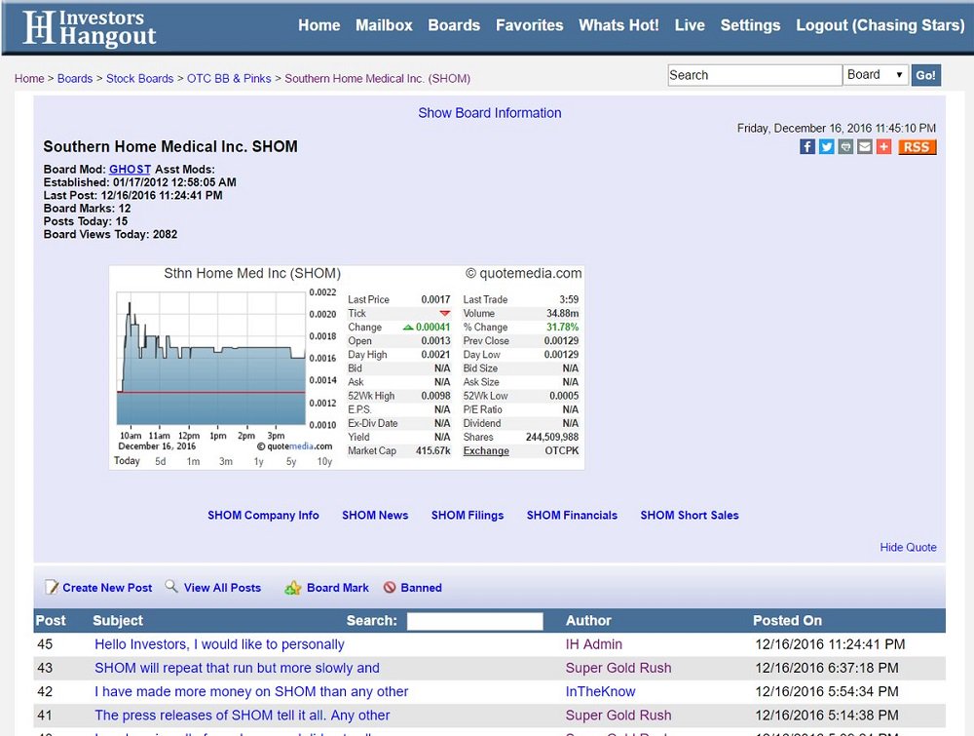
Task: Open GHOST board mod profile
Action: pyautogui.click(x=130, y=169)
